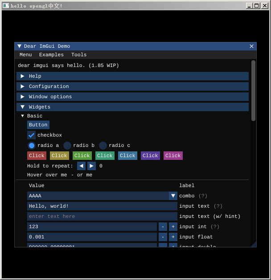Click the 'dear imgui says hello' text

coord(69,65)
